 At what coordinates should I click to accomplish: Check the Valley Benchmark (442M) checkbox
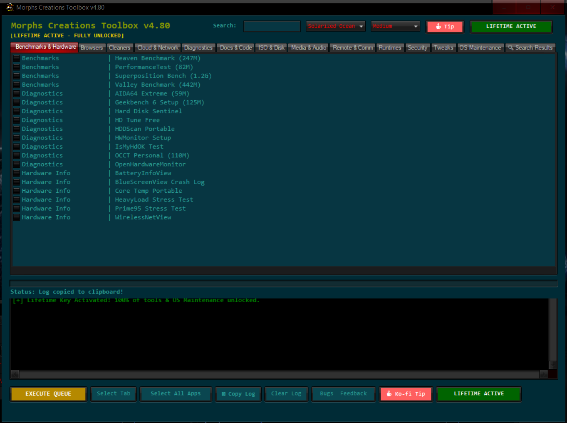(17, 85)
